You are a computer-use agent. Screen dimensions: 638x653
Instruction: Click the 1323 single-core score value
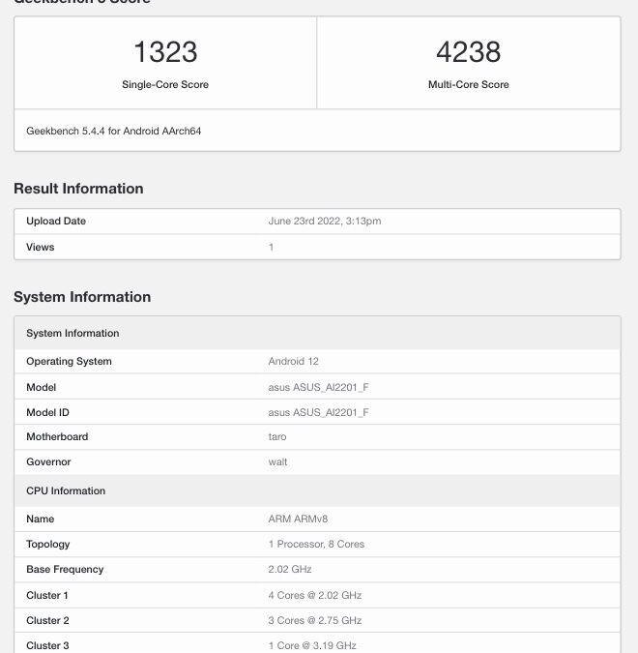click(165, 52)
